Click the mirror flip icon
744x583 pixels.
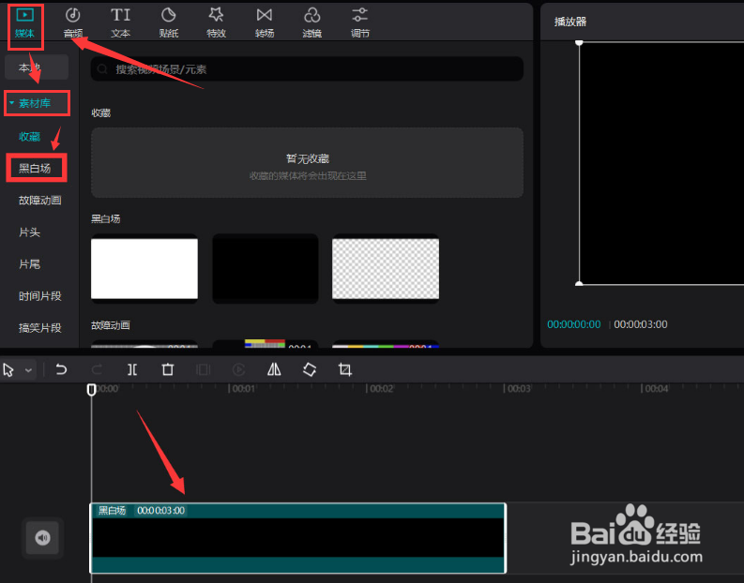274,369
